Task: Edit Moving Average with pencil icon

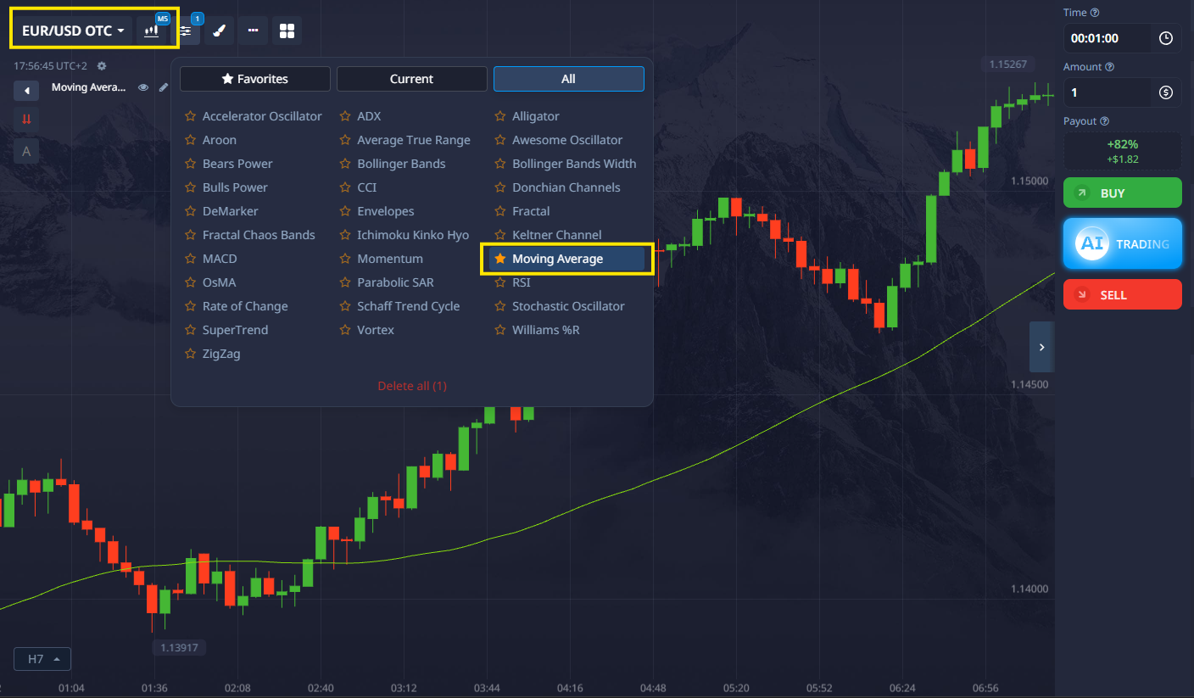Action: [164, 87]
